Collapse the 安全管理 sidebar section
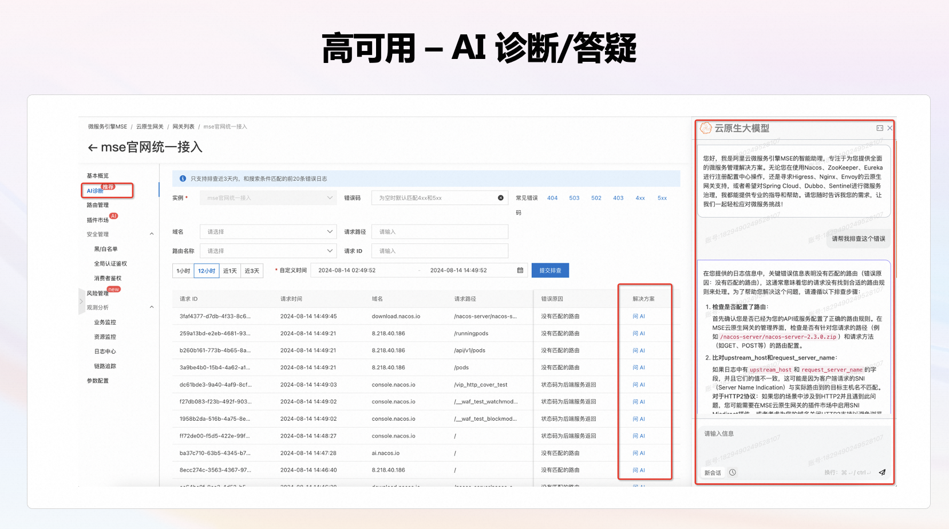The image size is (949, 529). [x=152, y=234]
